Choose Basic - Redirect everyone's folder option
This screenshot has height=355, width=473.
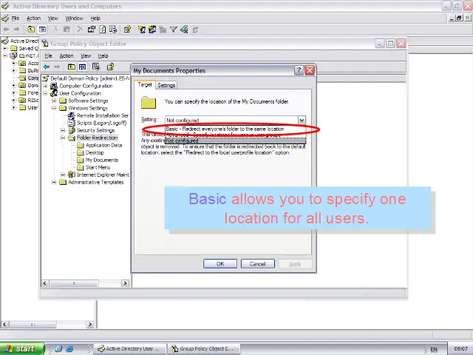tap(235, 129)
